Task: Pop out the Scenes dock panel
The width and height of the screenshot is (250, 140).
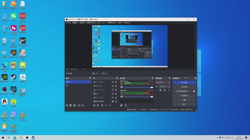Action: [90, 78]
